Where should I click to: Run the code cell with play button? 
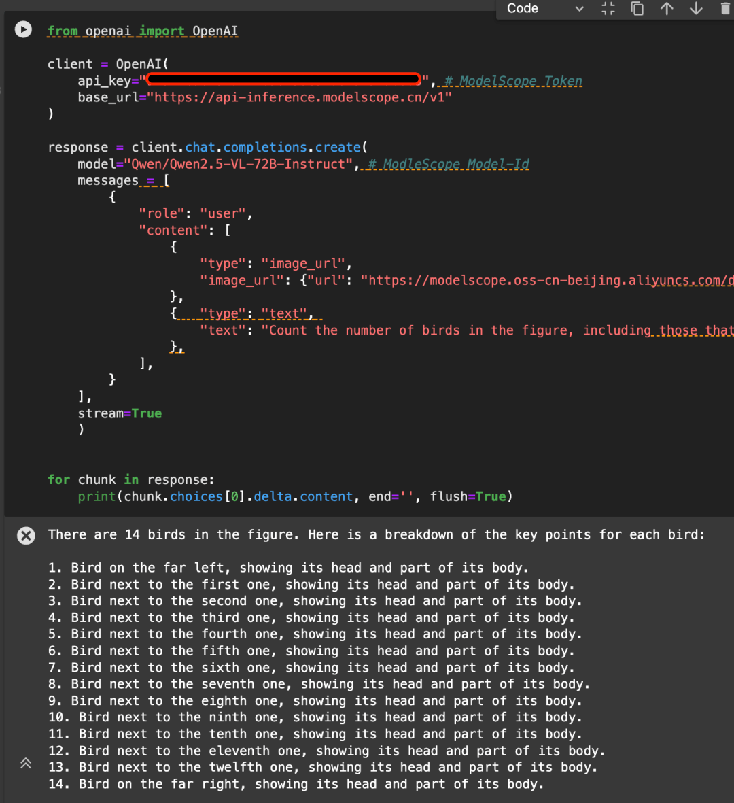pos(24,30)
